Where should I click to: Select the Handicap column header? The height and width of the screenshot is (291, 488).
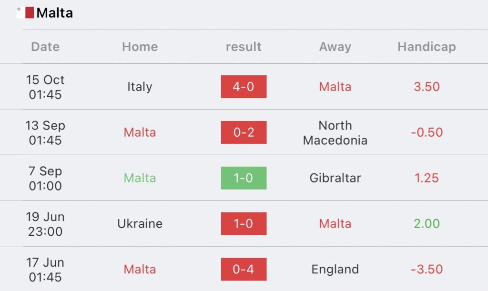click(x=427, y=47)
